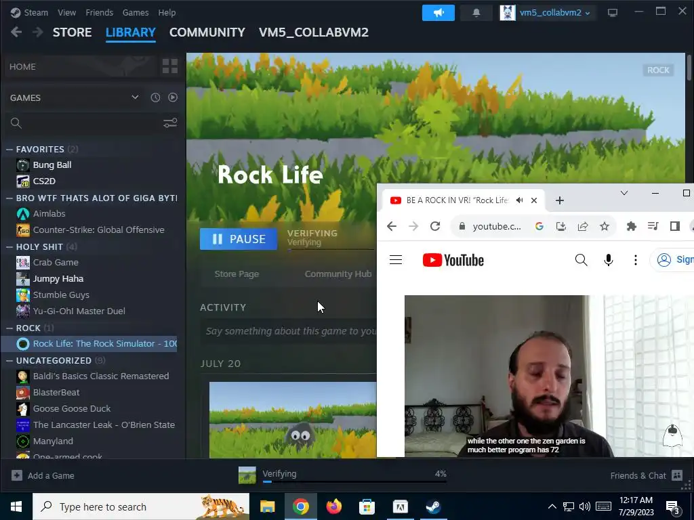This screenshot has height=520, width=694.
Task: Collapse the BRO WTF THATS ALOT category
Action: tap(9, 198)
